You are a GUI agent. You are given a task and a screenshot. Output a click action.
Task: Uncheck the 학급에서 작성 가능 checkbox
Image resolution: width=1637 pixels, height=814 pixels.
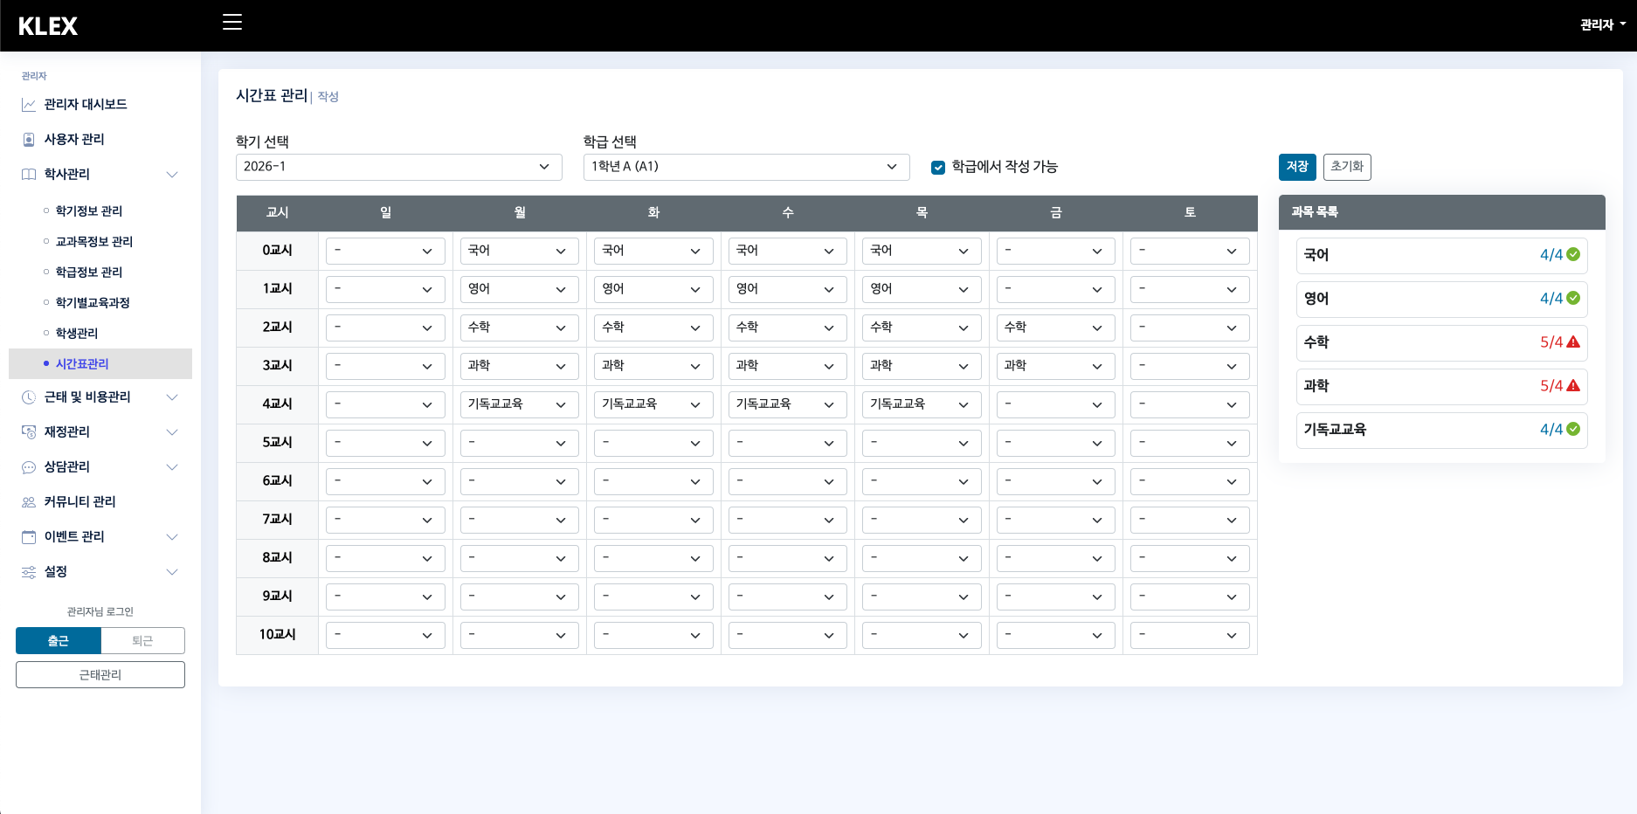click(938, 168)
